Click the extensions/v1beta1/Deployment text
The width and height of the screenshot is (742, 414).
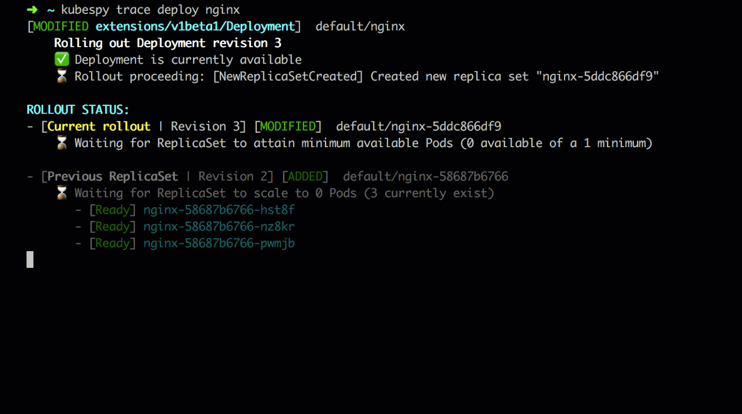pyautogui.click(x=195, y=26)
